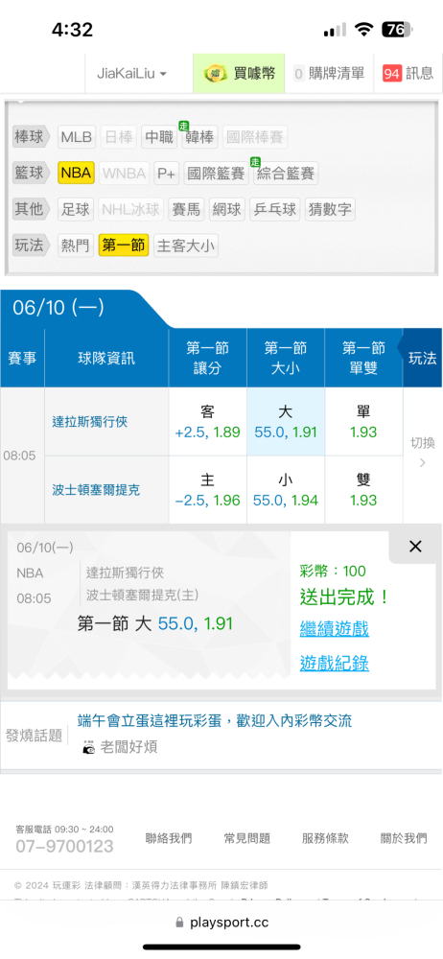This screenshot has width=443, height=959.
Task: Click the 第一節大小 column header
Action: [x=286, y=359]
